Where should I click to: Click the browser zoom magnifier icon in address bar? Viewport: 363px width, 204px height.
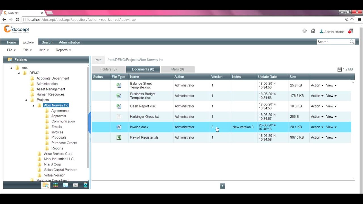point(347,20)
